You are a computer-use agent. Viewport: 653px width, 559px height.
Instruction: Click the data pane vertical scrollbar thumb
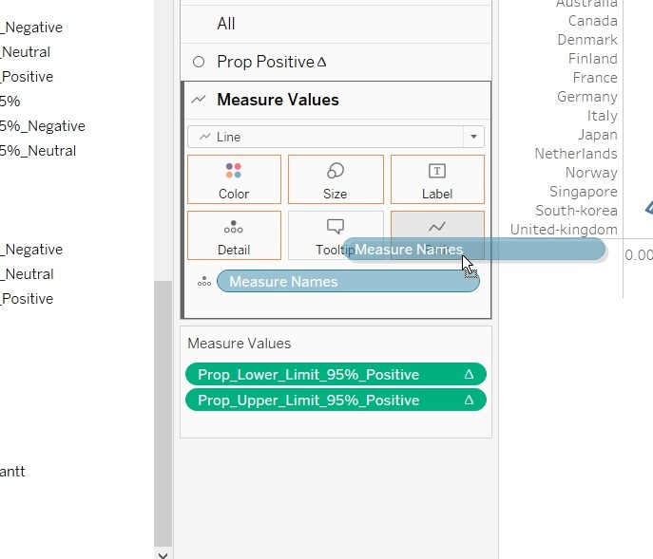(163, 408)
